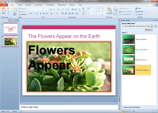Click the Save icon in Quick Access

click(5, 2)
